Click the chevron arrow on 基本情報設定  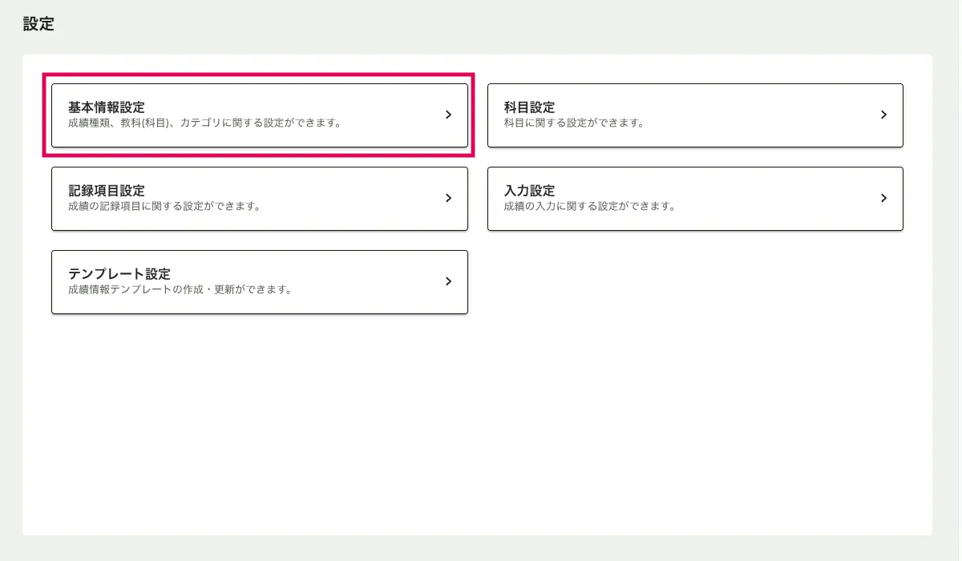pos(448,115)
